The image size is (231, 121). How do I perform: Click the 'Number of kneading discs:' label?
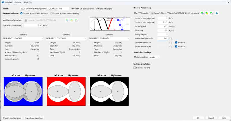pyautogui.click(x=16, y=52)
